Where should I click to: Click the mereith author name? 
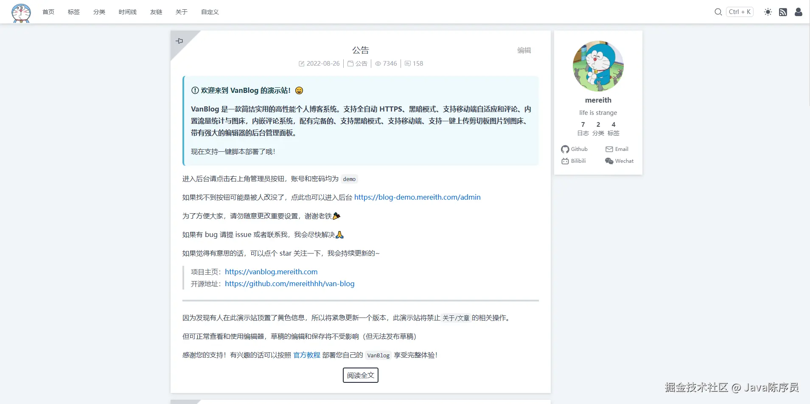pyautogui.click(x=598, y=100)
